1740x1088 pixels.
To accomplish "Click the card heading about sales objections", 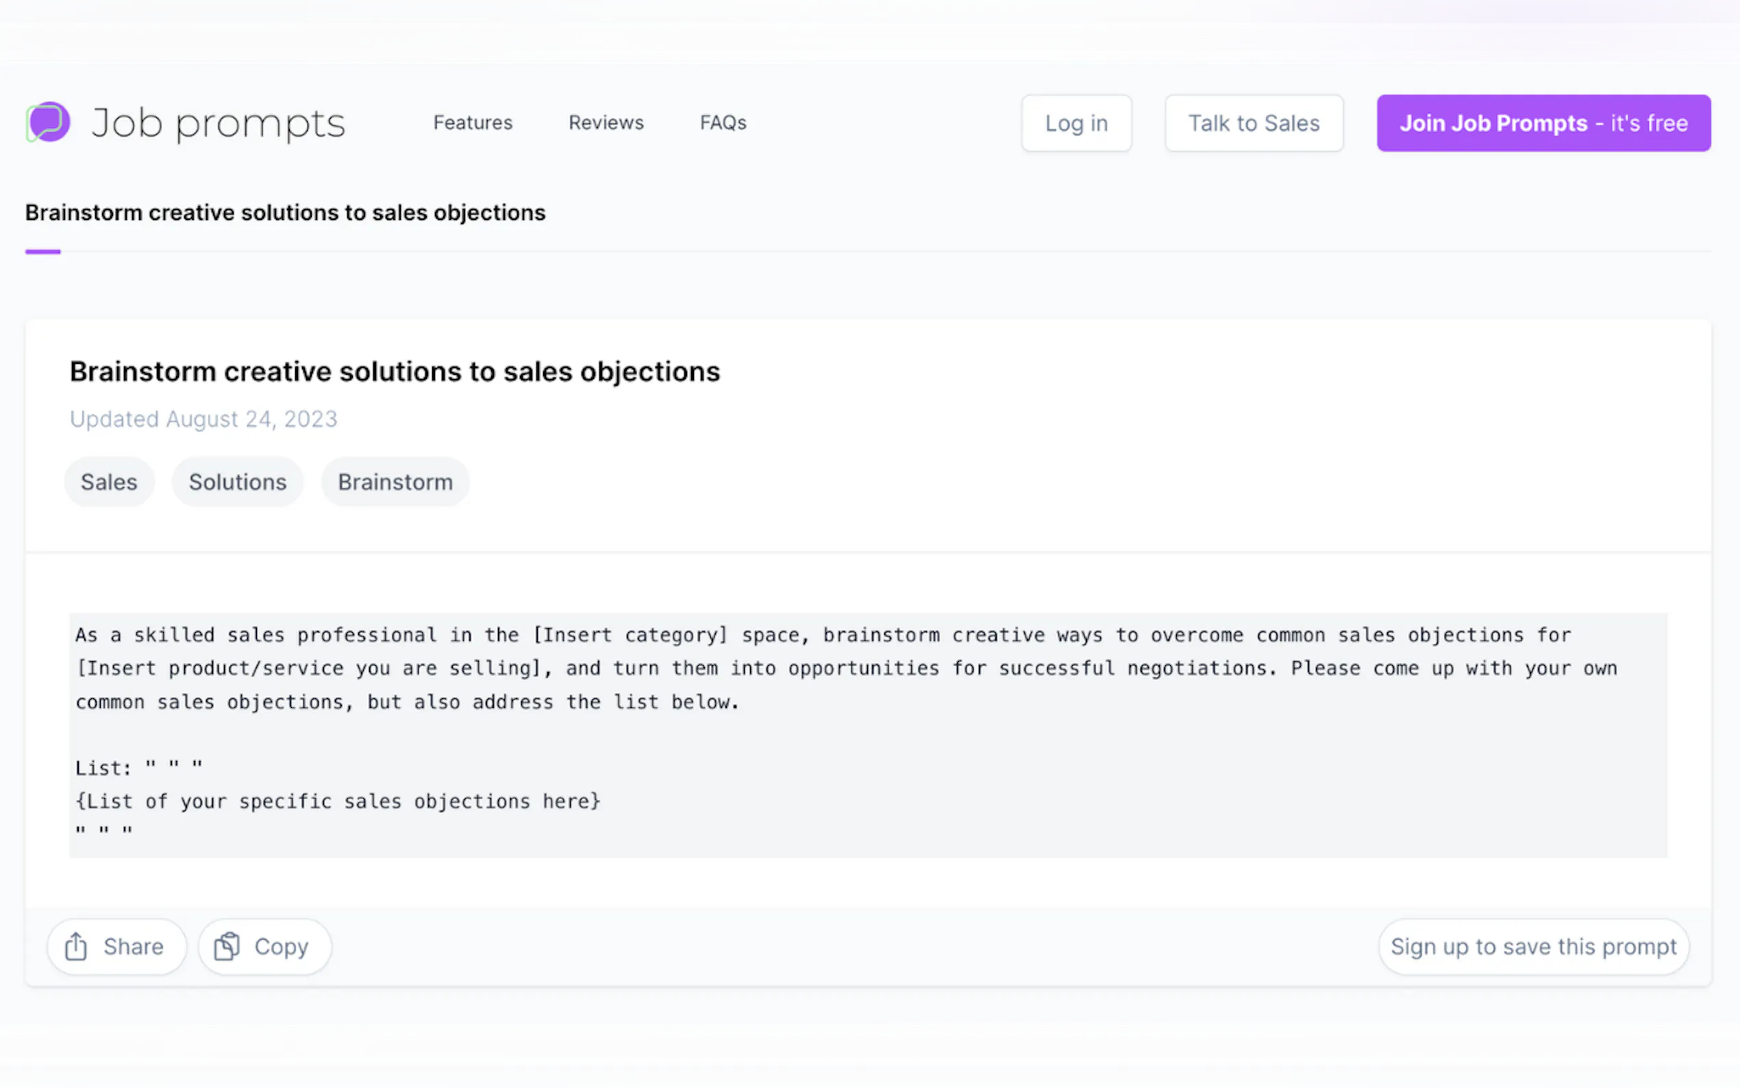I will (x=394, y=372).
